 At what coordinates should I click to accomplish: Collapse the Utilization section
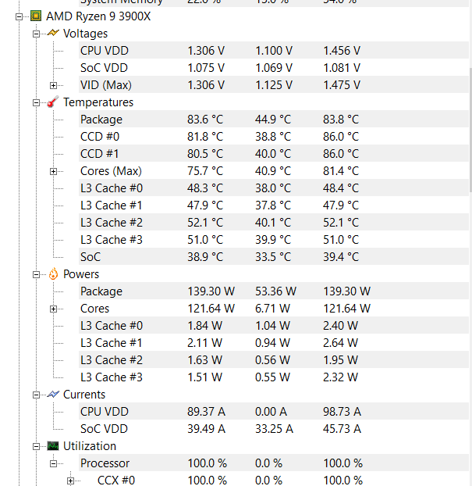tap(36, 447)
